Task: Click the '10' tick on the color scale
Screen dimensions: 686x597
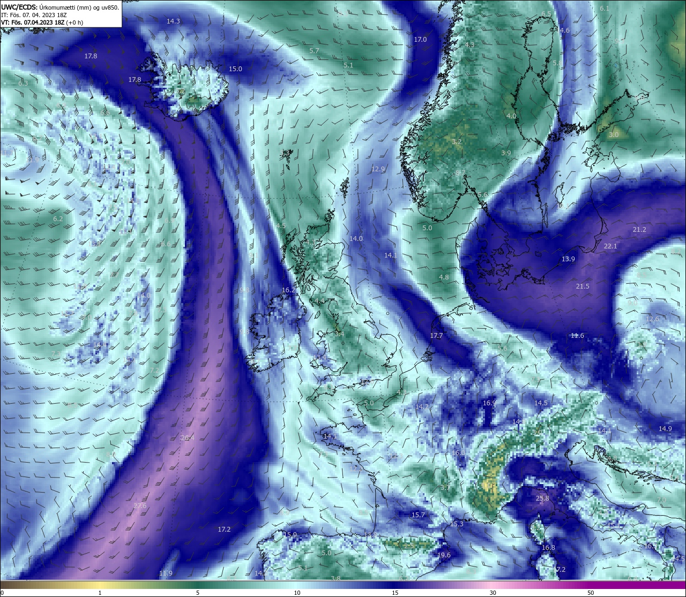Action: point(296,593)
